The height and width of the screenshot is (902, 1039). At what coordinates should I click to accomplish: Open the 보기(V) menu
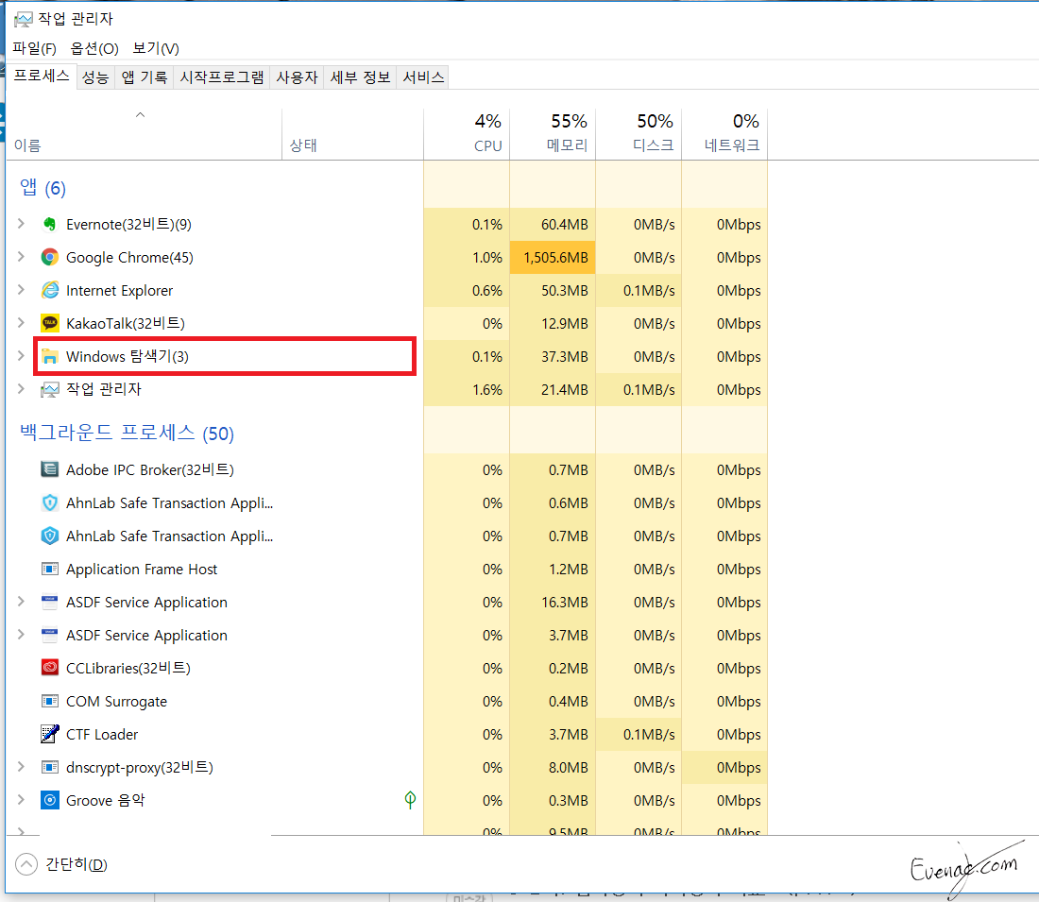[156, 48]
